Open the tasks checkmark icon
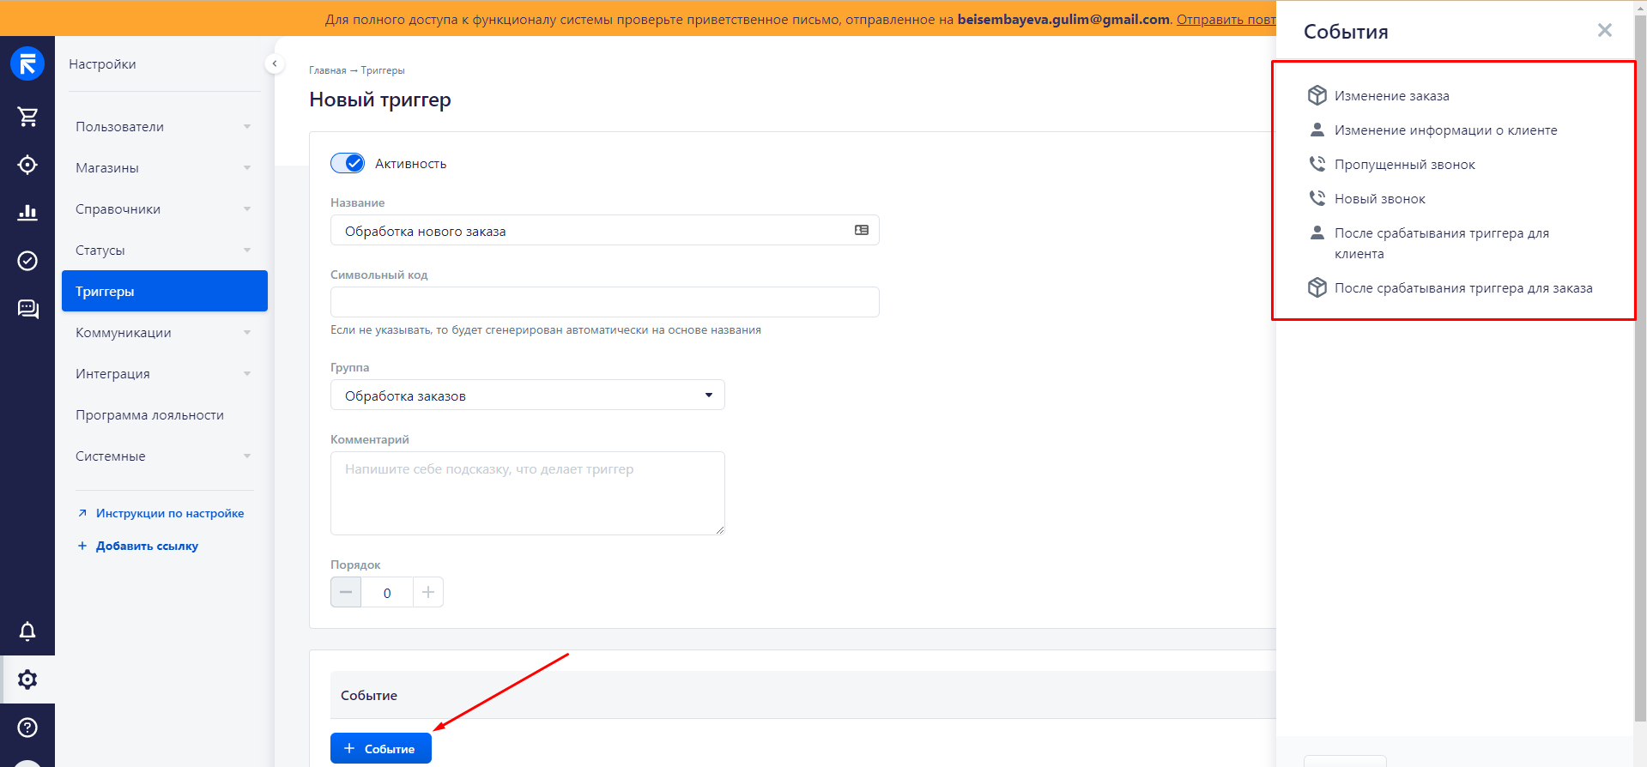 pos(27,261)
